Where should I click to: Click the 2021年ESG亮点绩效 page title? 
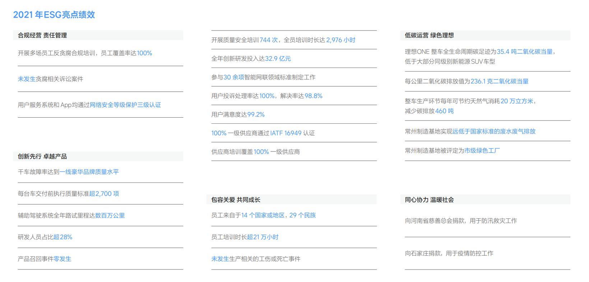(x=54, y=15)
